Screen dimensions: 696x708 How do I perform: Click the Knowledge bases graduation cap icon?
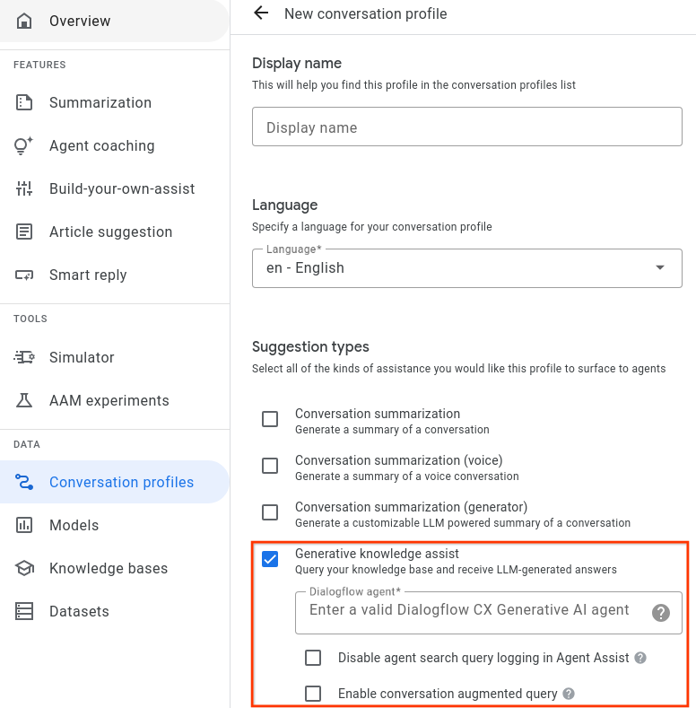[x=24, y=568]
